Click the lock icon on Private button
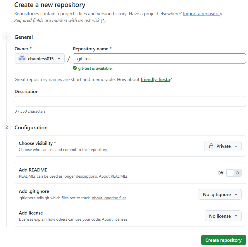Screen dimensions: 248x247 coord(211,146)
